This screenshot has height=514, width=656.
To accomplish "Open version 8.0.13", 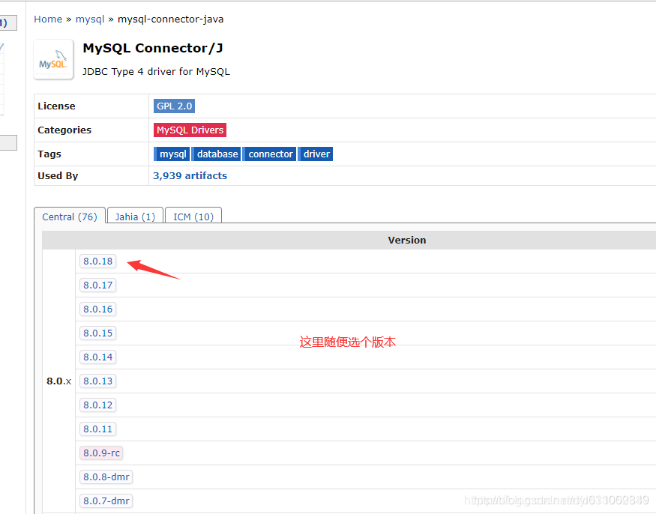I will 98,381.
